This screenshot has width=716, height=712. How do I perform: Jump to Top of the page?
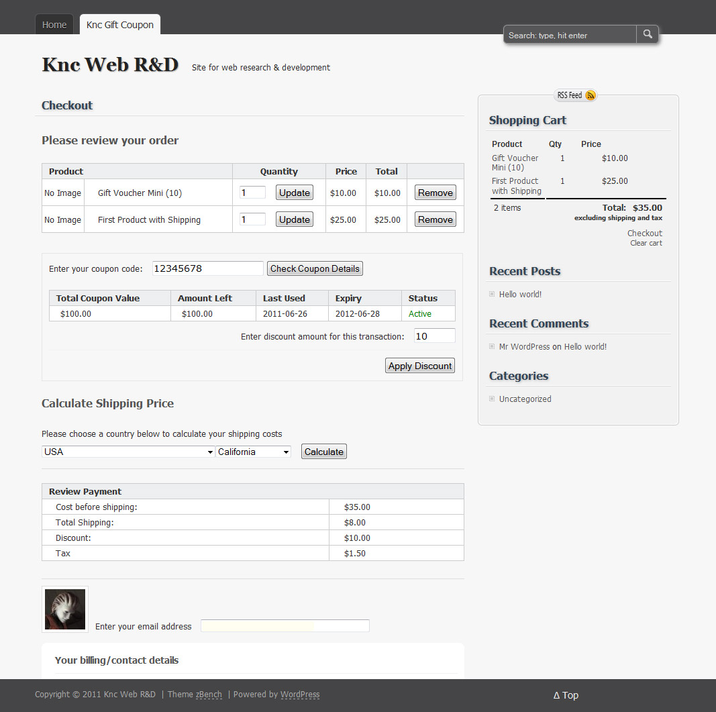coord(566,695)
